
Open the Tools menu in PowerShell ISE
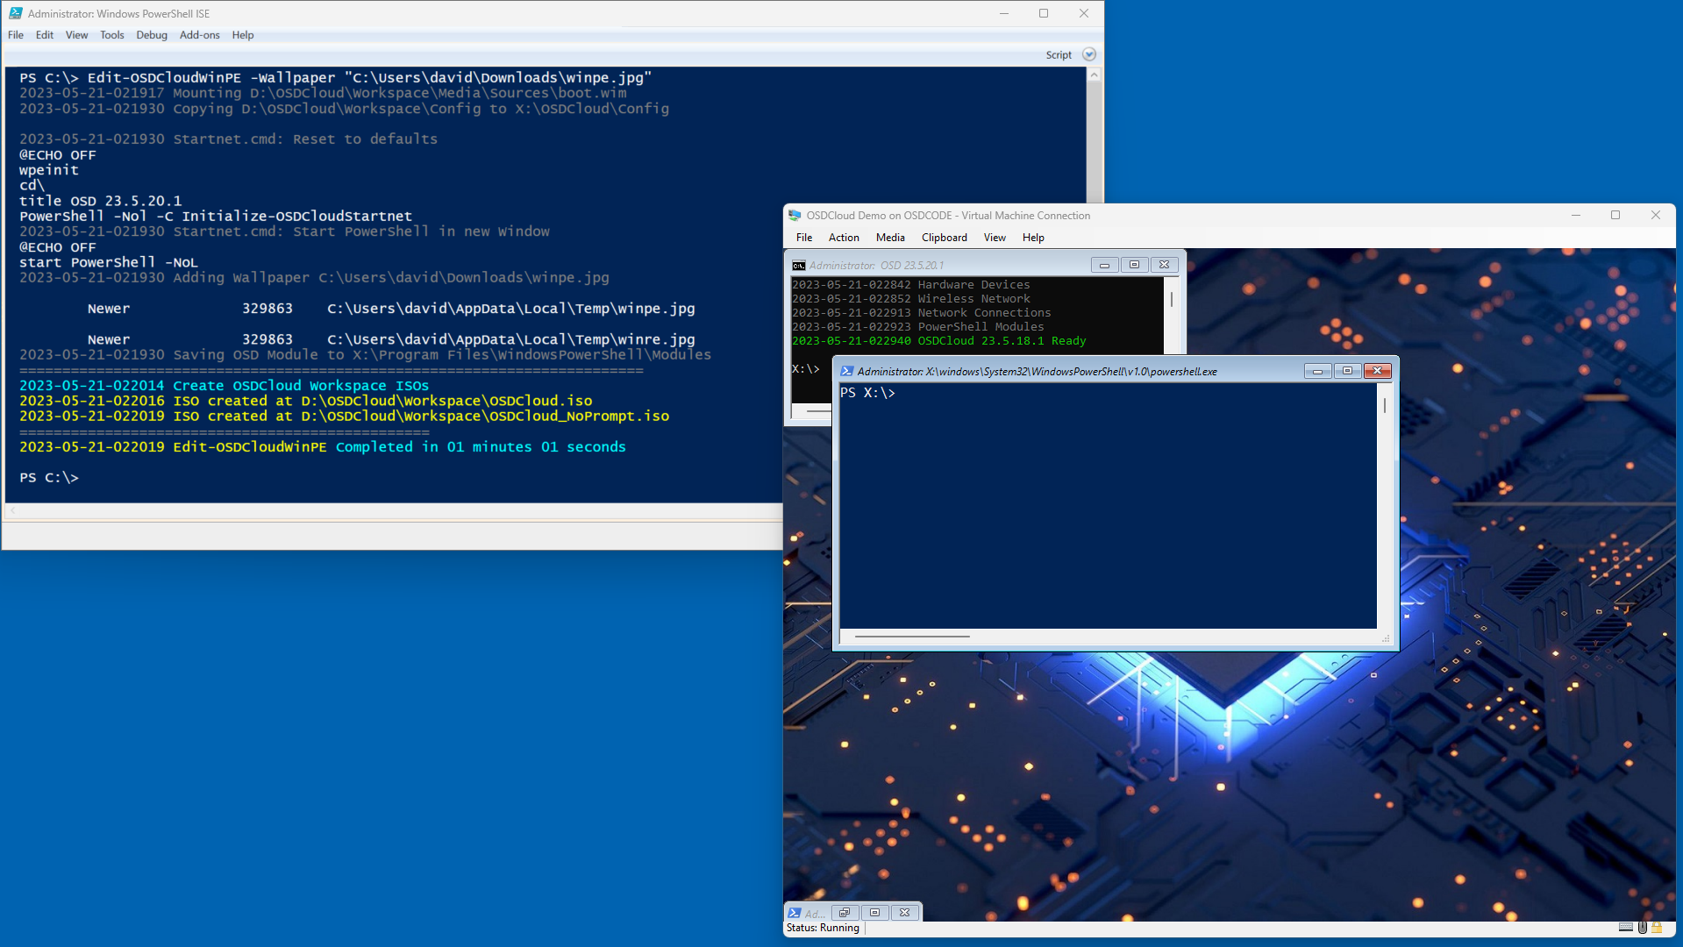tap(111, 35)
